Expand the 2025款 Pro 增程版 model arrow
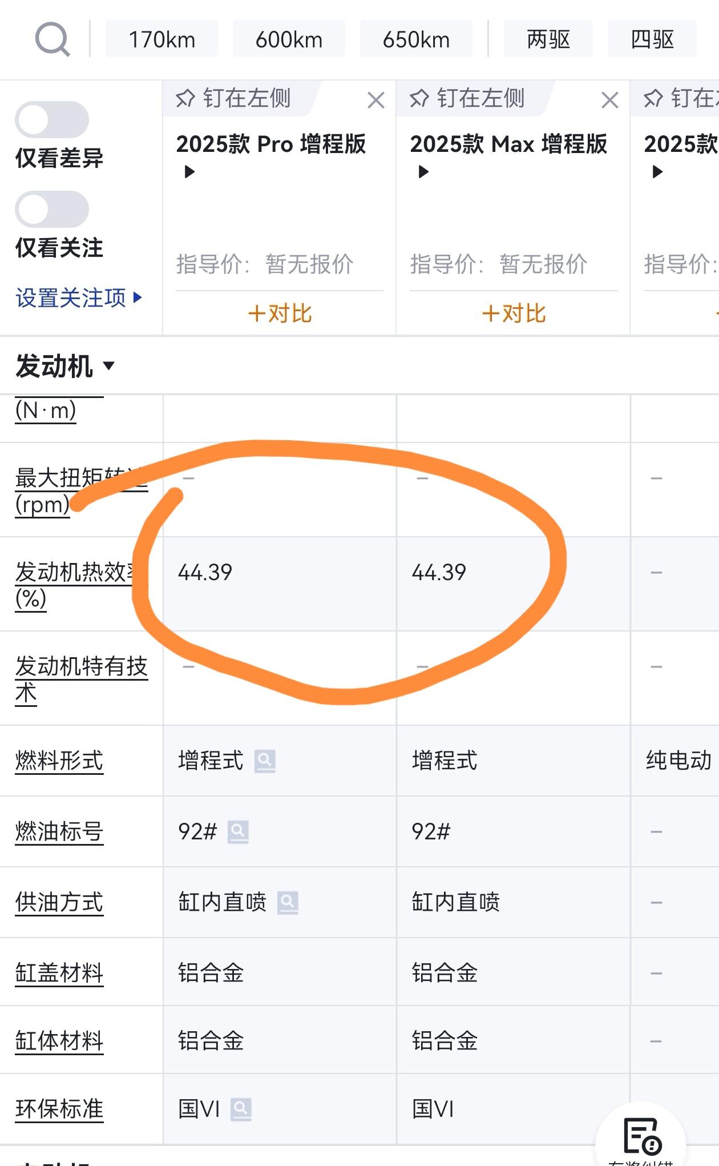This screenshot has height=1166, width=719. (x=190, y=172)
